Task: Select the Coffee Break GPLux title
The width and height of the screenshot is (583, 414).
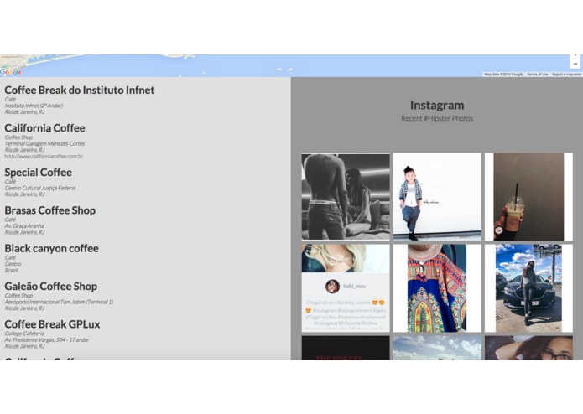Action: [x=52, y=324]
